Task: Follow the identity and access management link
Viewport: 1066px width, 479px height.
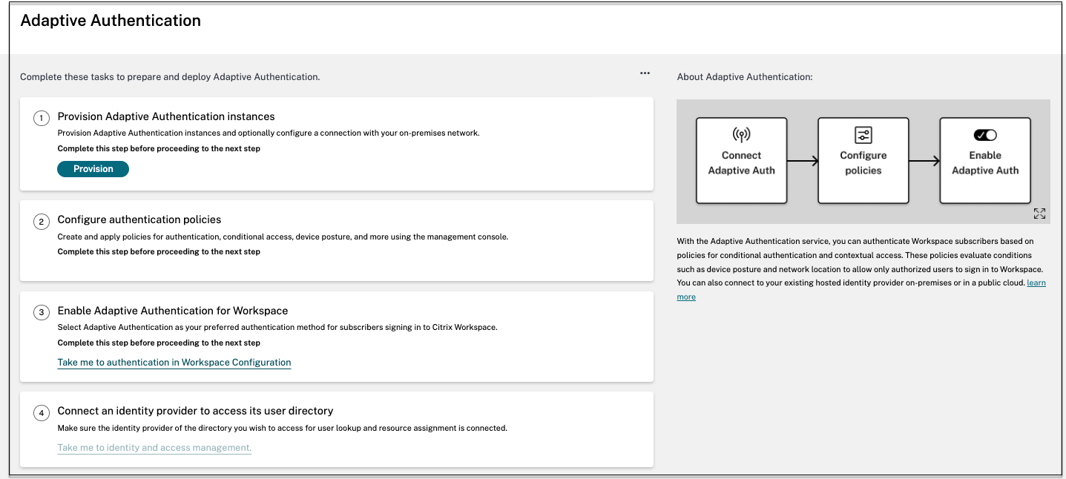Action: tap(154, 448)
